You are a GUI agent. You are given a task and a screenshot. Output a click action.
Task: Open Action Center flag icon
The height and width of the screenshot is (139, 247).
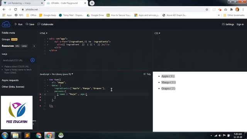coord(224,136)
